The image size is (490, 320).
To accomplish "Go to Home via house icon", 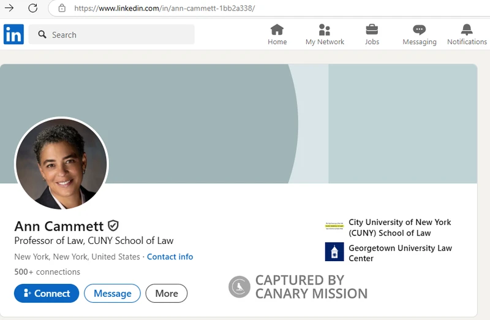I will 277,29.
